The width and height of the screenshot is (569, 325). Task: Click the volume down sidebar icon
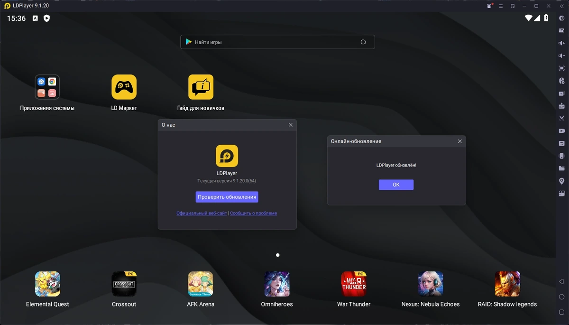click(x=562, y=56)
